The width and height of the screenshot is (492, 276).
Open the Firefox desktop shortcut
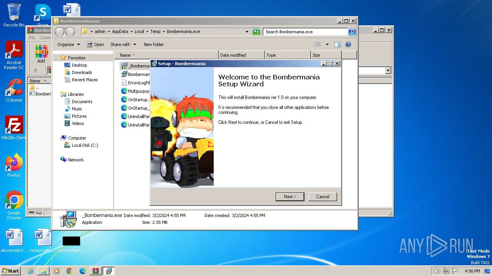(x=14, y=165)
